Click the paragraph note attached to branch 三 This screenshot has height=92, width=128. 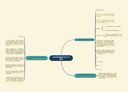coord(108,76)
